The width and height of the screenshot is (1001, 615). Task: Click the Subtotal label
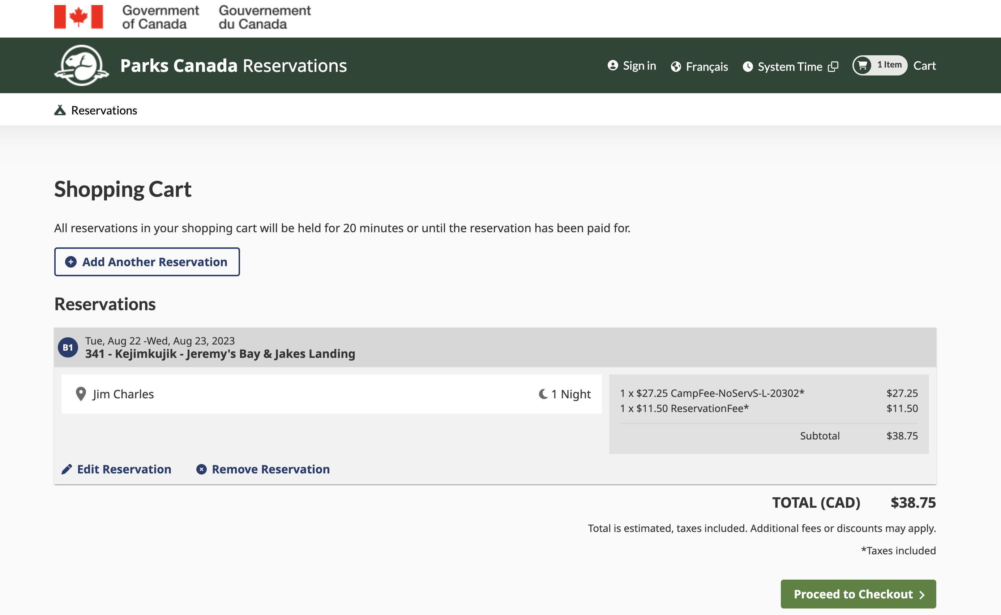click(820, 436)
